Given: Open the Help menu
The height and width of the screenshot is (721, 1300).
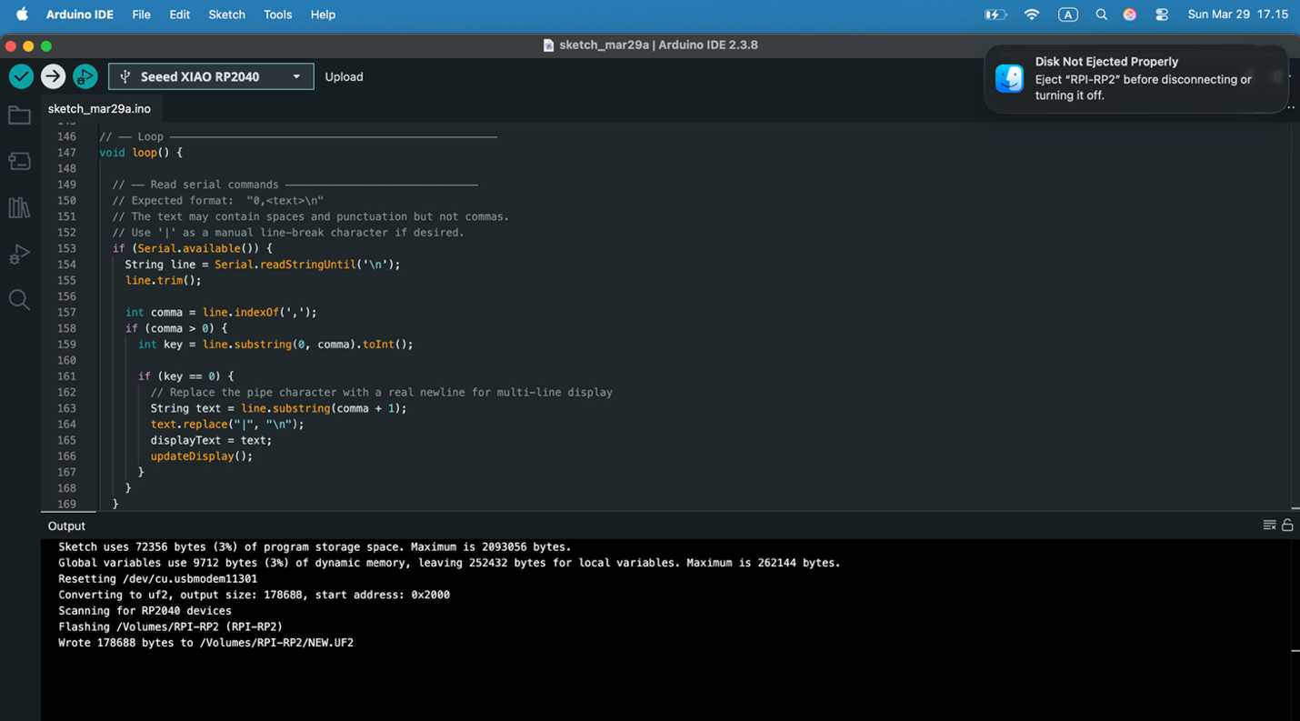Looking at the screenshot, I should pos(323,15).
